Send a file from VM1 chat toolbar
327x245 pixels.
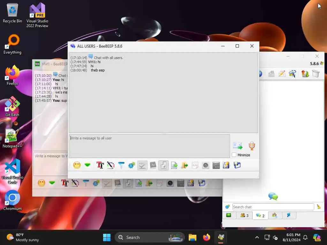click(x=139, y=183)
